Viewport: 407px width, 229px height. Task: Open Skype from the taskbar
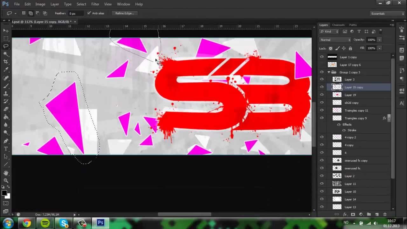click(64, 223)
